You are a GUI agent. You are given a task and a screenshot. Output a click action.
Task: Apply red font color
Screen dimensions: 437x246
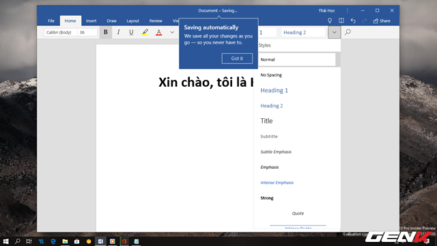pyautogui.click(x=159, y=32)
